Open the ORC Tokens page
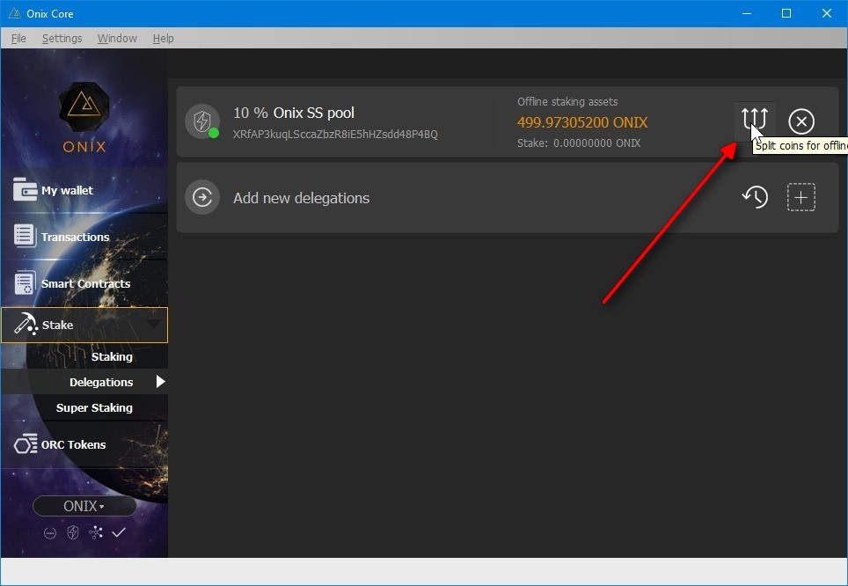This screenshot has height=586, width=848. [84, 444]
